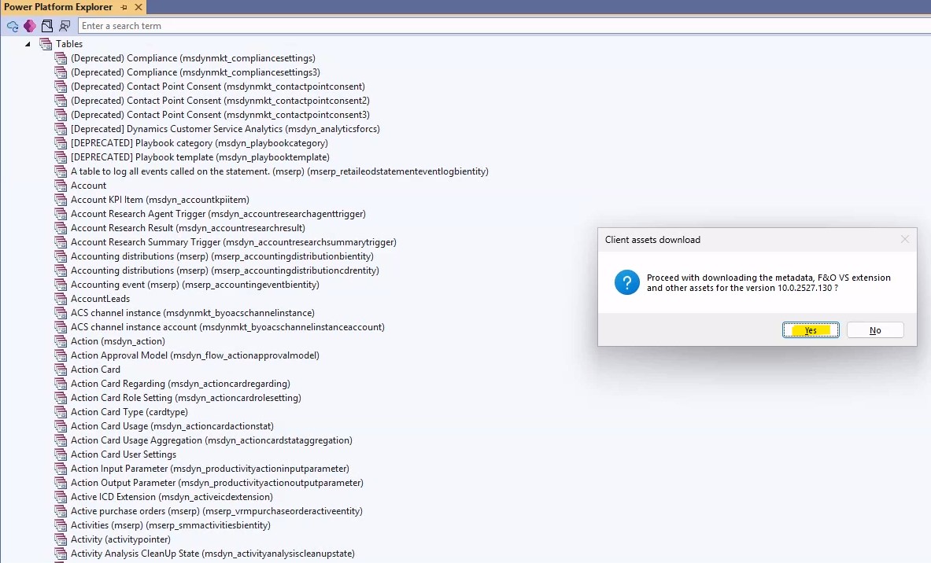Click icon beside Dynamics Customer Service Analytics
The height and width of the screenshot is (563, 931).
[61, 129]
